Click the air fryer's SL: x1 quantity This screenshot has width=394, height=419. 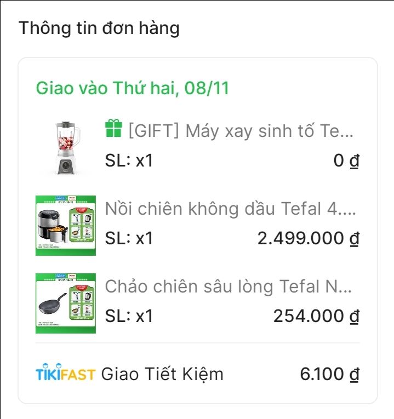tap(129, 239)
